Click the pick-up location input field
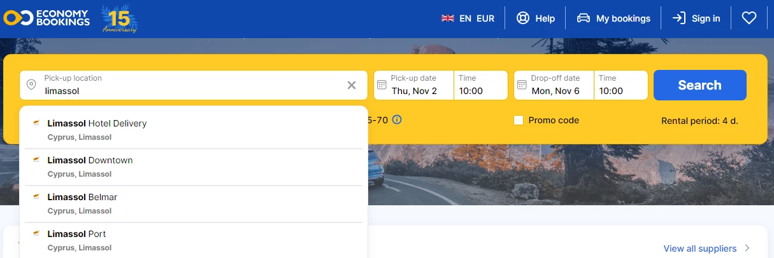The height and width of the screenshot is (258, 774). (x=191, y=90)
